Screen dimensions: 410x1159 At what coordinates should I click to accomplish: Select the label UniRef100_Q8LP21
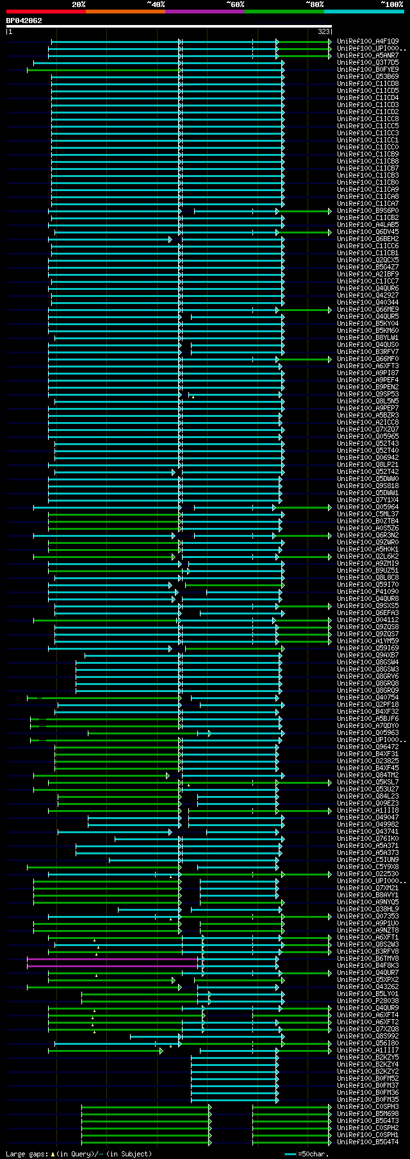368,465
